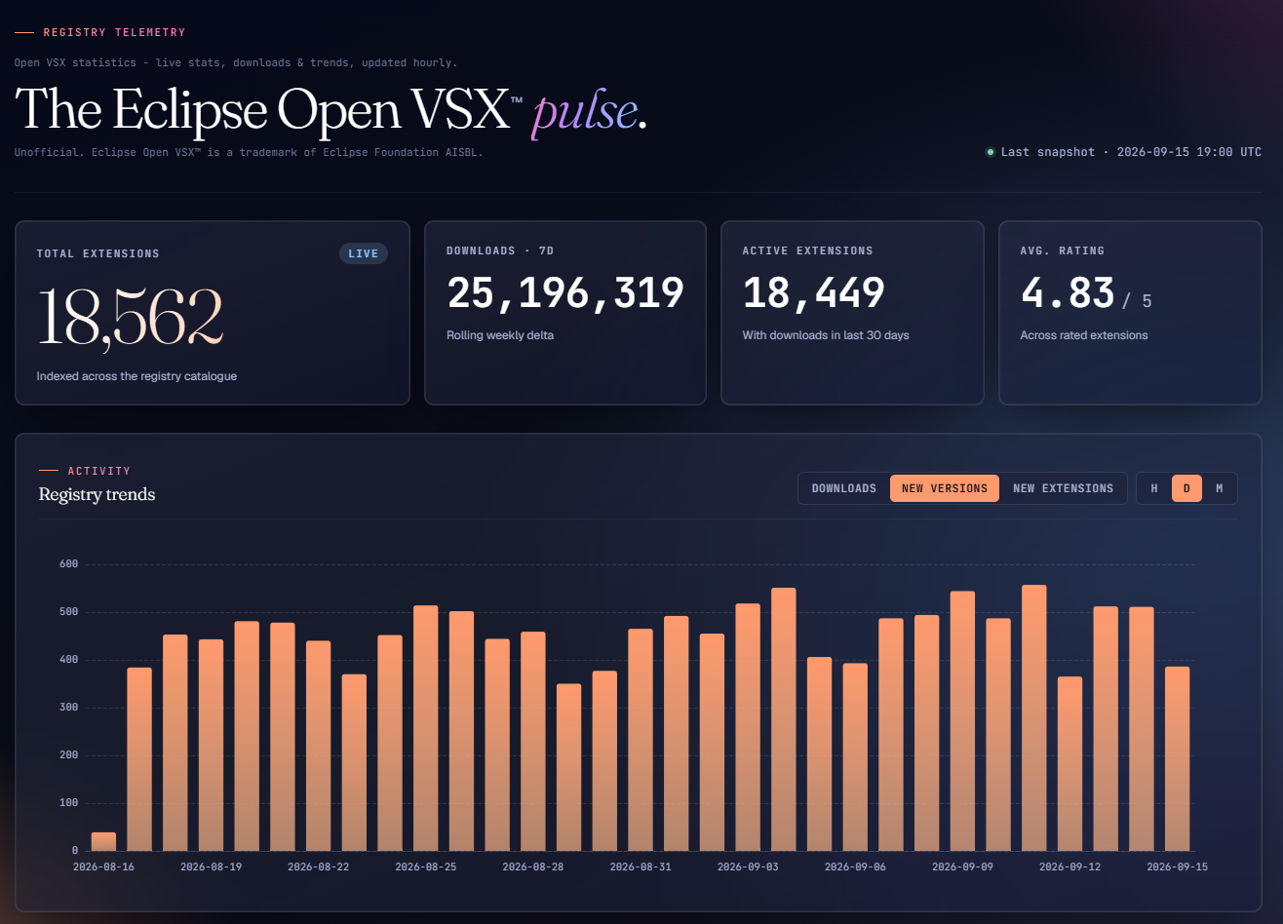Image resolution: width=1283 pixels, height=924 pixels.
Task: Click the "Last snapshot" timestamp text
Action: tap(1131, 152)
